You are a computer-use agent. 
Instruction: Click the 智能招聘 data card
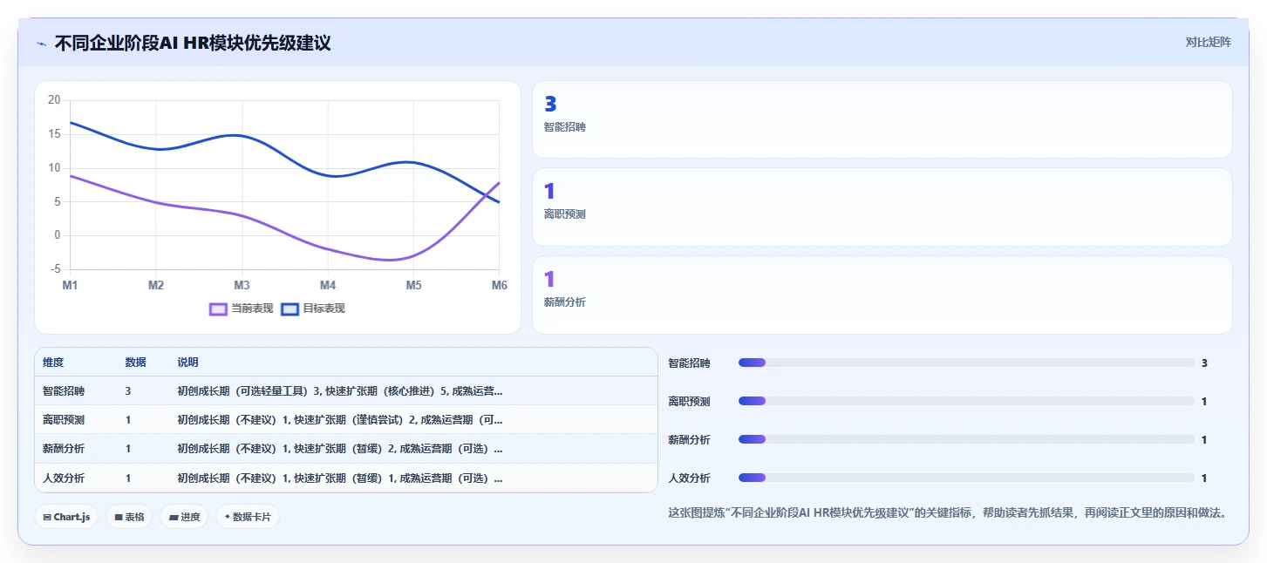click(x=882, y=119)
